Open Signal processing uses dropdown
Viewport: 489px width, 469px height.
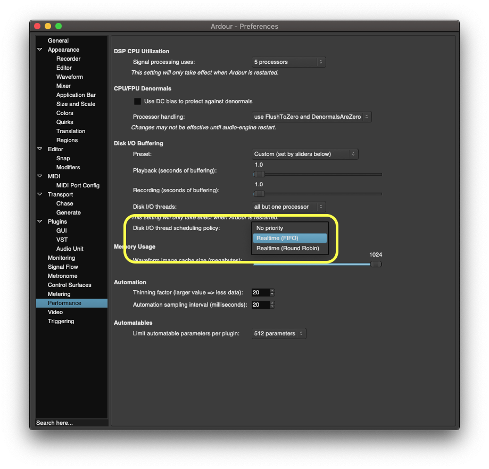tap(288, 62)
